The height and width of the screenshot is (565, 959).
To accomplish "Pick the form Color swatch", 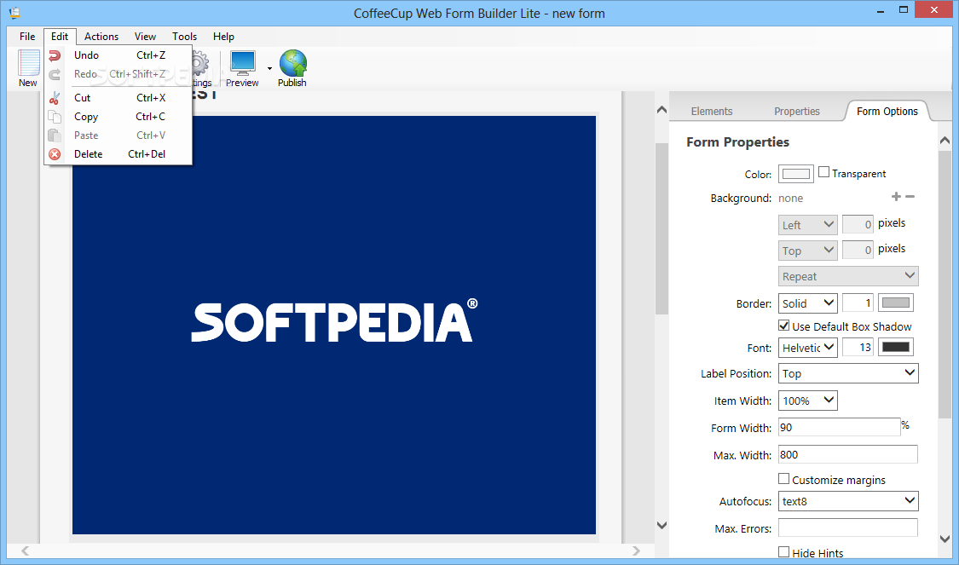I will pyautogui.click(x=795, y=174).
